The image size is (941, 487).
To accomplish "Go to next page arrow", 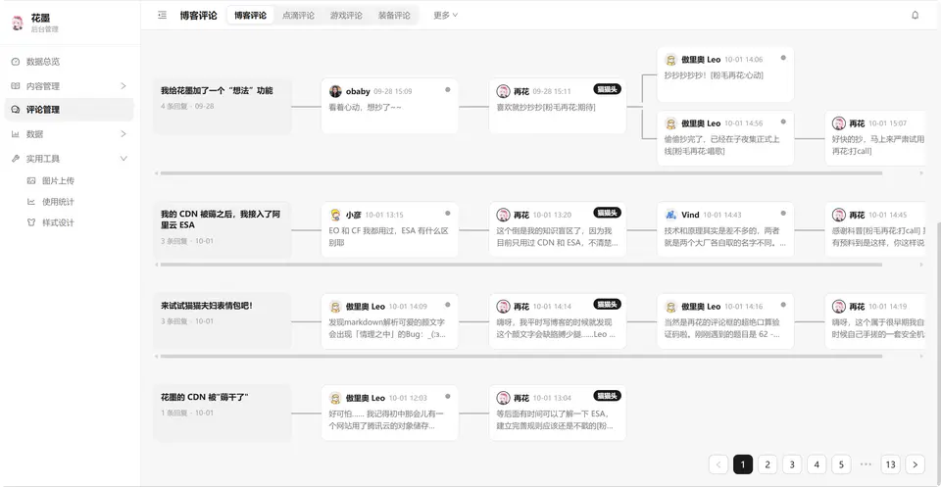I will (915, 464).
